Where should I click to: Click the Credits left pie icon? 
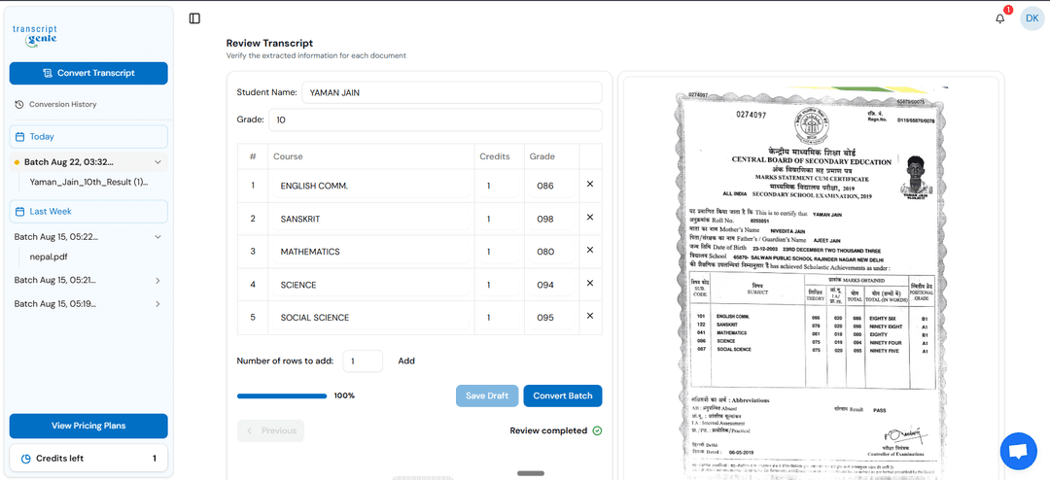[x=26, y=459]
